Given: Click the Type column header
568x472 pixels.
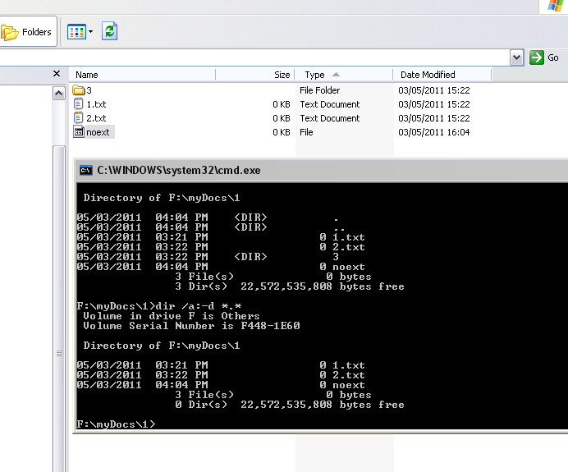Looking at the screenshot, I should (314, 75).
